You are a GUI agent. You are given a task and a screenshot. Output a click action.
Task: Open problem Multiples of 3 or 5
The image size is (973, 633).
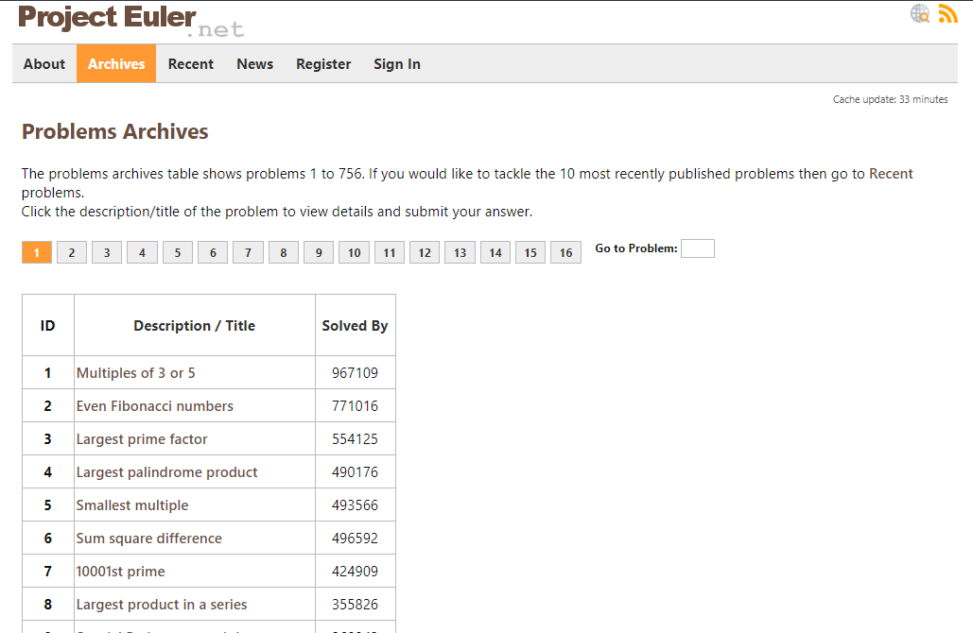coord(136,372)
